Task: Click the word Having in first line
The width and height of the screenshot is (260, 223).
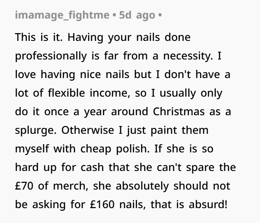Action: click(85, 38)
